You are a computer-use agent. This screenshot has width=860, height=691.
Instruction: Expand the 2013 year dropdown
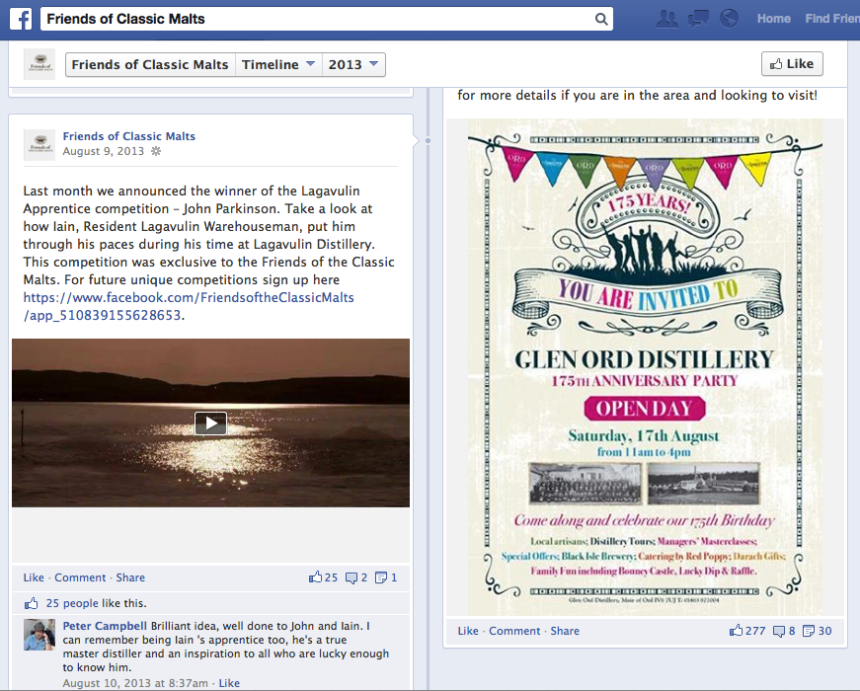pos(353,65)
